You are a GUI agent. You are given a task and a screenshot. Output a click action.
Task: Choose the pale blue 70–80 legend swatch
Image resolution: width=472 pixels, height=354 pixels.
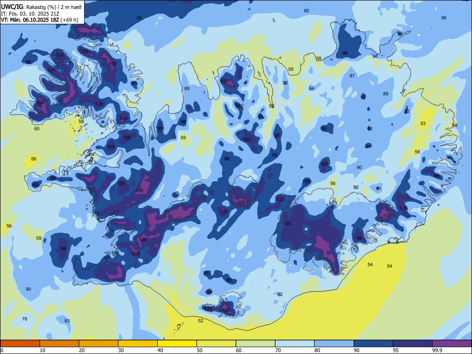[295, 344]
